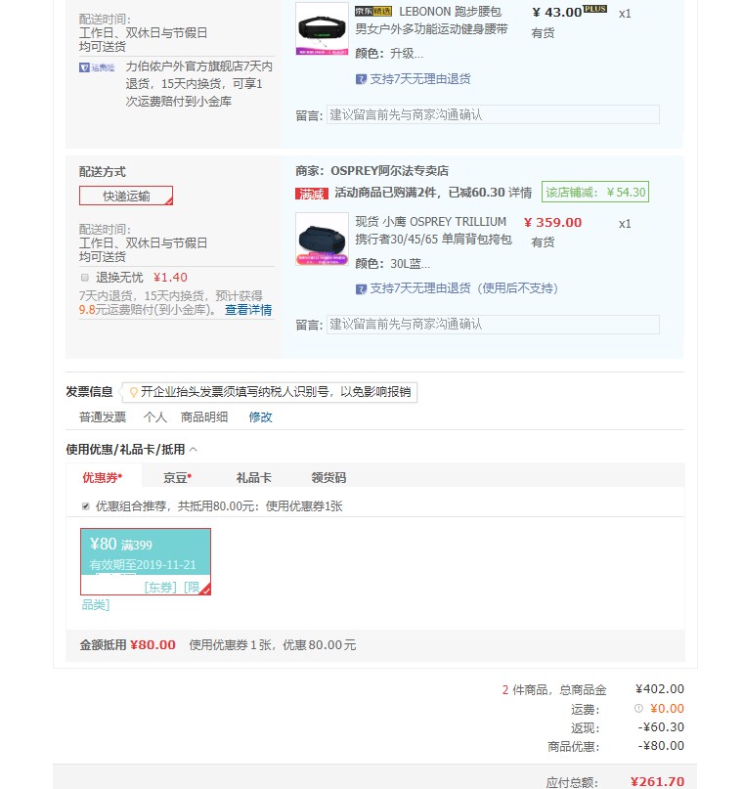Viewport: 743px width, 789px height.
Task: Enable the 退换无忧 ¥1.40 checkbox
Action: pyautogui.click(x=84, y=278)
